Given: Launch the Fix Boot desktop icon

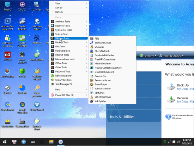Looking at the screenshot, I should click(x=22, y=89).
